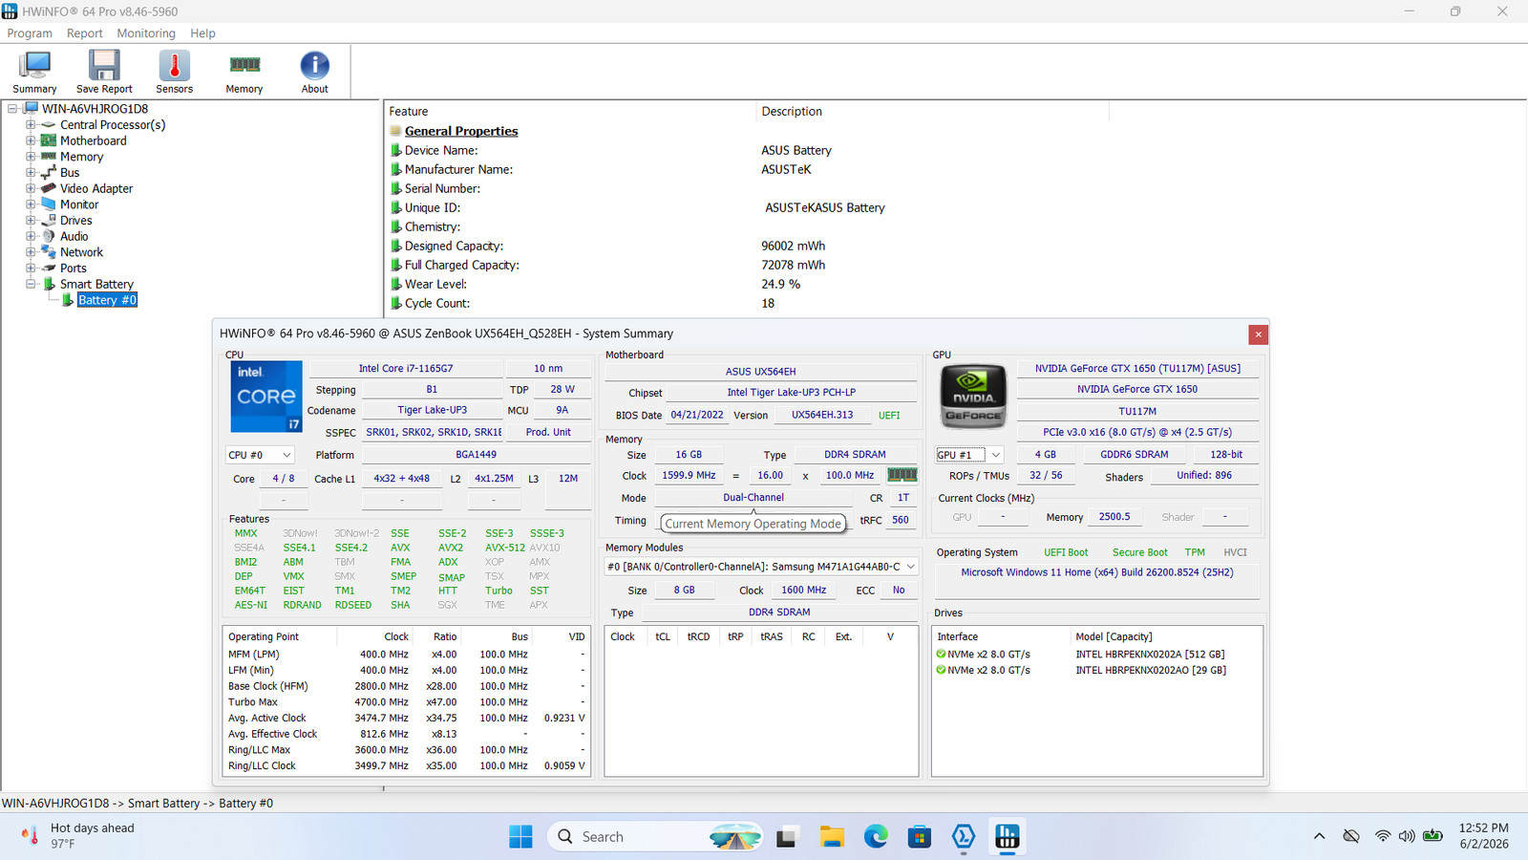This screenshot has width=1528, height=860.
Task: Click the Microsoft Windows 11 Home build text
Action: 1097,572
